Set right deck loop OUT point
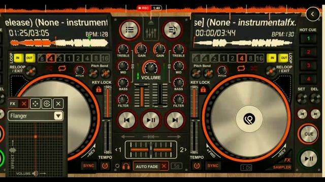Screen dimensions: 325x182 pyautogui.click(x=283, y=58)
